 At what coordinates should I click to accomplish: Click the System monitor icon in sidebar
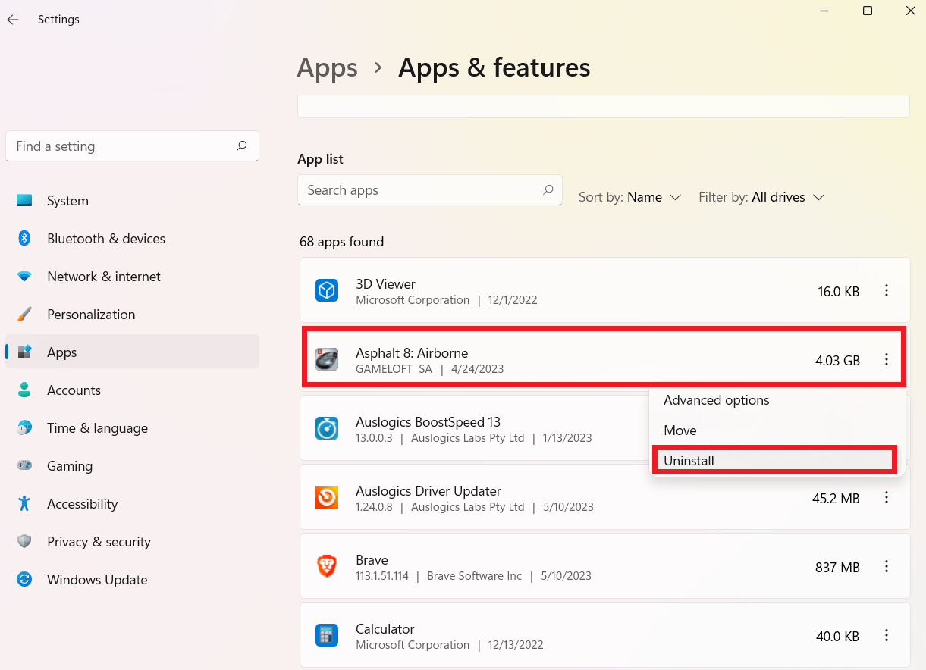tap(24, 201)
